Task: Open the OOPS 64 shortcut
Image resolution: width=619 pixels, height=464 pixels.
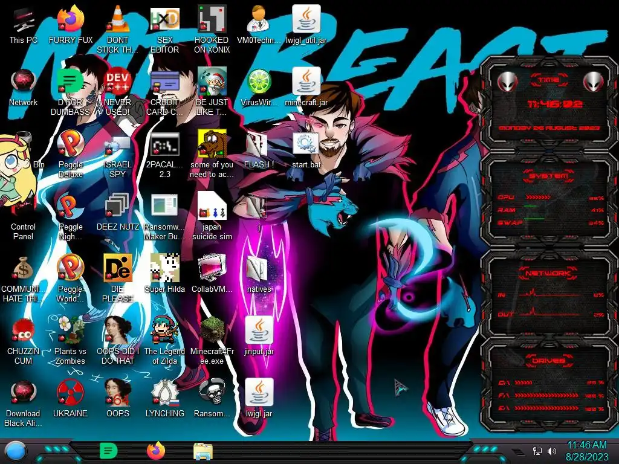Action: pos(117,399)
